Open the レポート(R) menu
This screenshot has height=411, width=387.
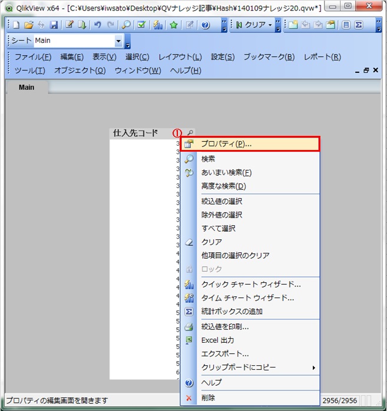click(322, 57)
